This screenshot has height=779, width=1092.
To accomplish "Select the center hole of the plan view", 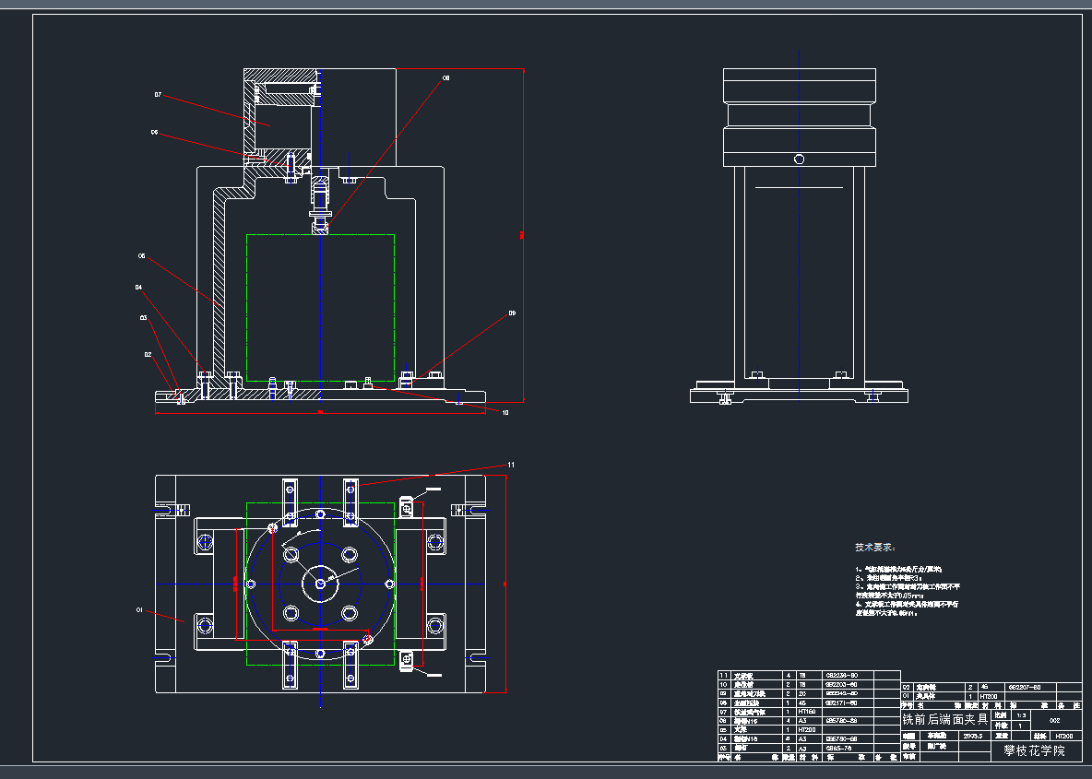I will 320,582.
